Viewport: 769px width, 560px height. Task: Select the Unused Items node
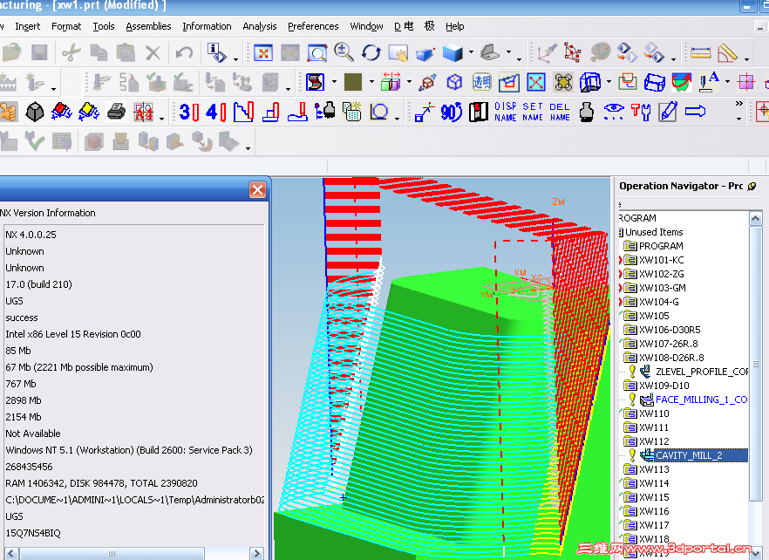click(654, 232)
